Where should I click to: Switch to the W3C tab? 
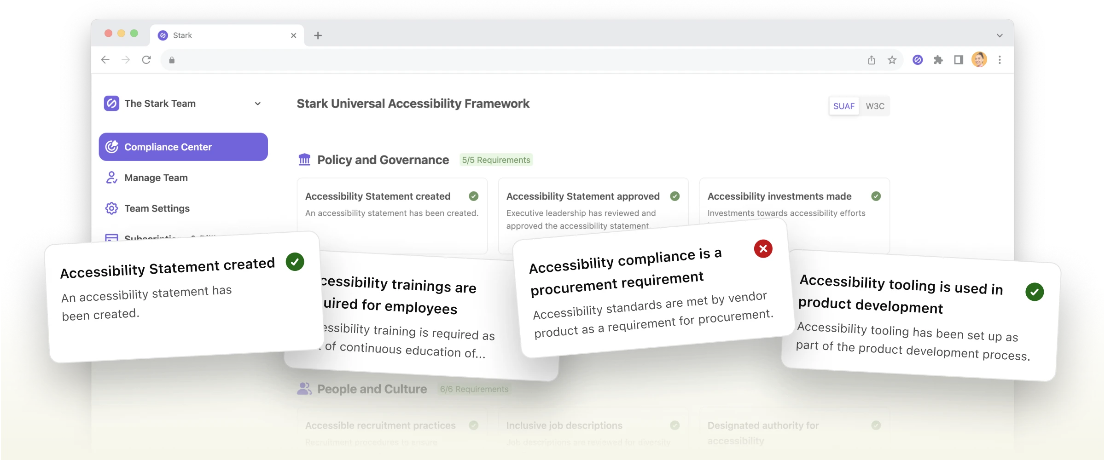point(875,106)
